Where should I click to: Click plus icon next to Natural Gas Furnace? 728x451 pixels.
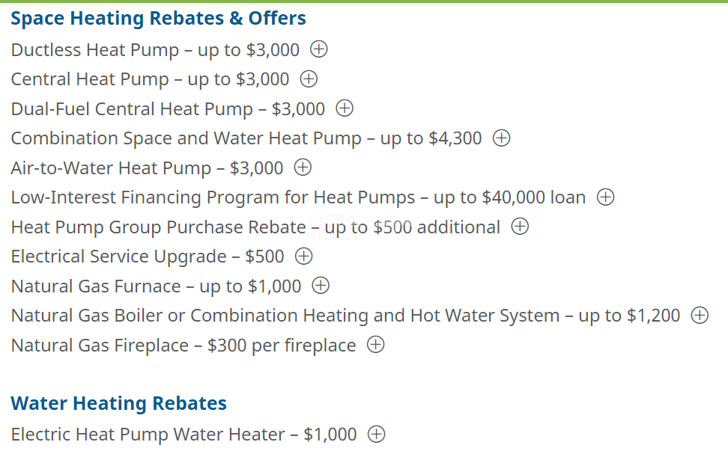pos(321,286)
